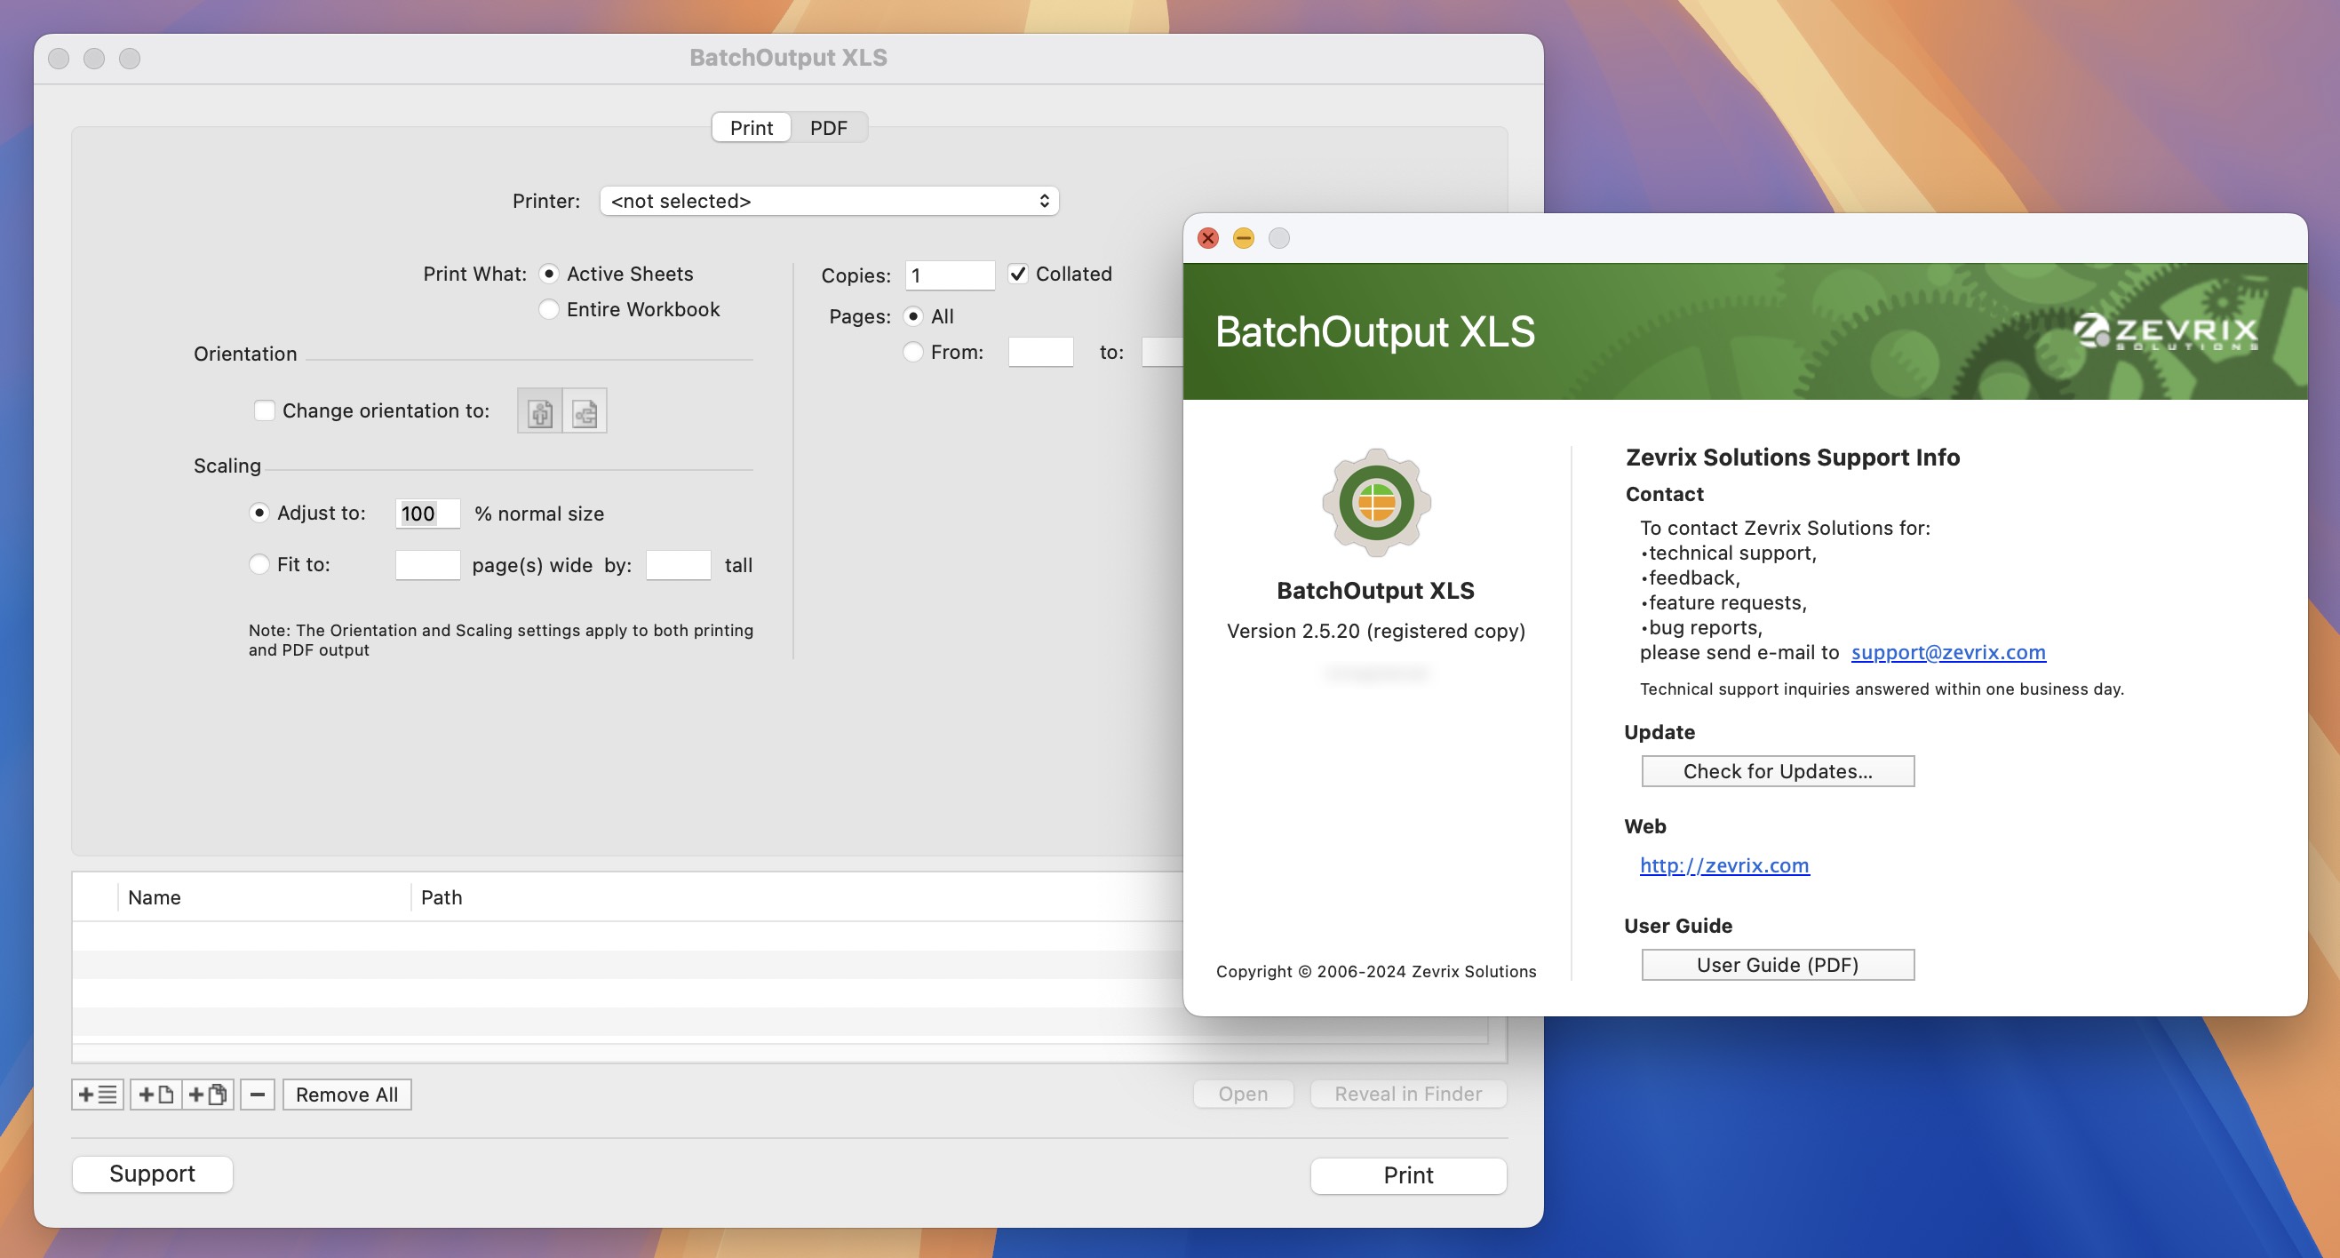
Task: Open the User Guide PDF
Action: 1778,962
